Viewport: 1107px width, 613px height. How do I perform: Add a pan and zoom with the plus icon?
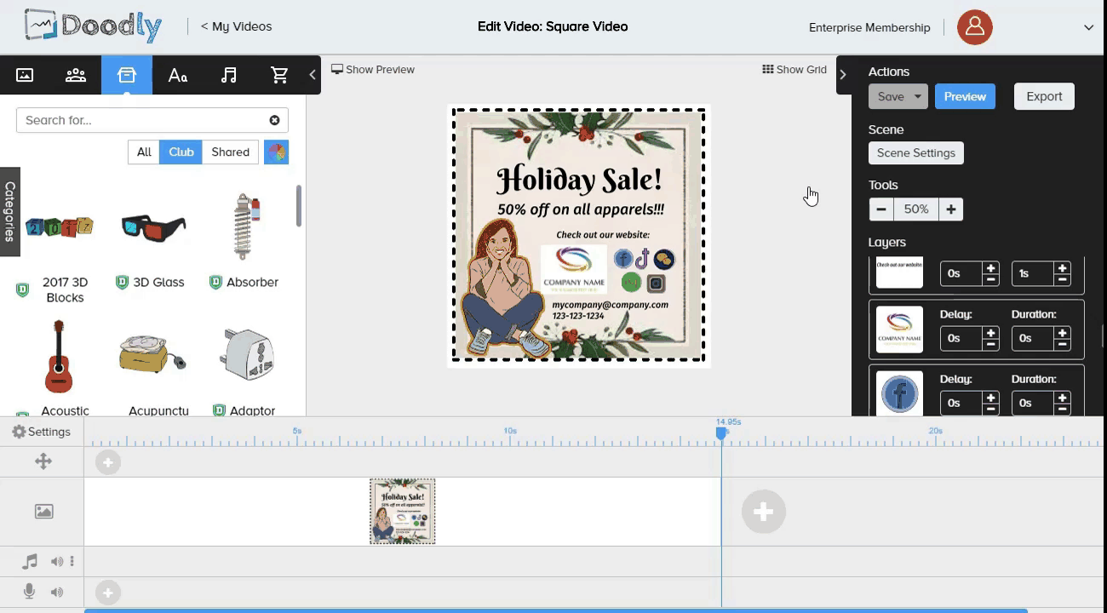click(x=108, y=462)
